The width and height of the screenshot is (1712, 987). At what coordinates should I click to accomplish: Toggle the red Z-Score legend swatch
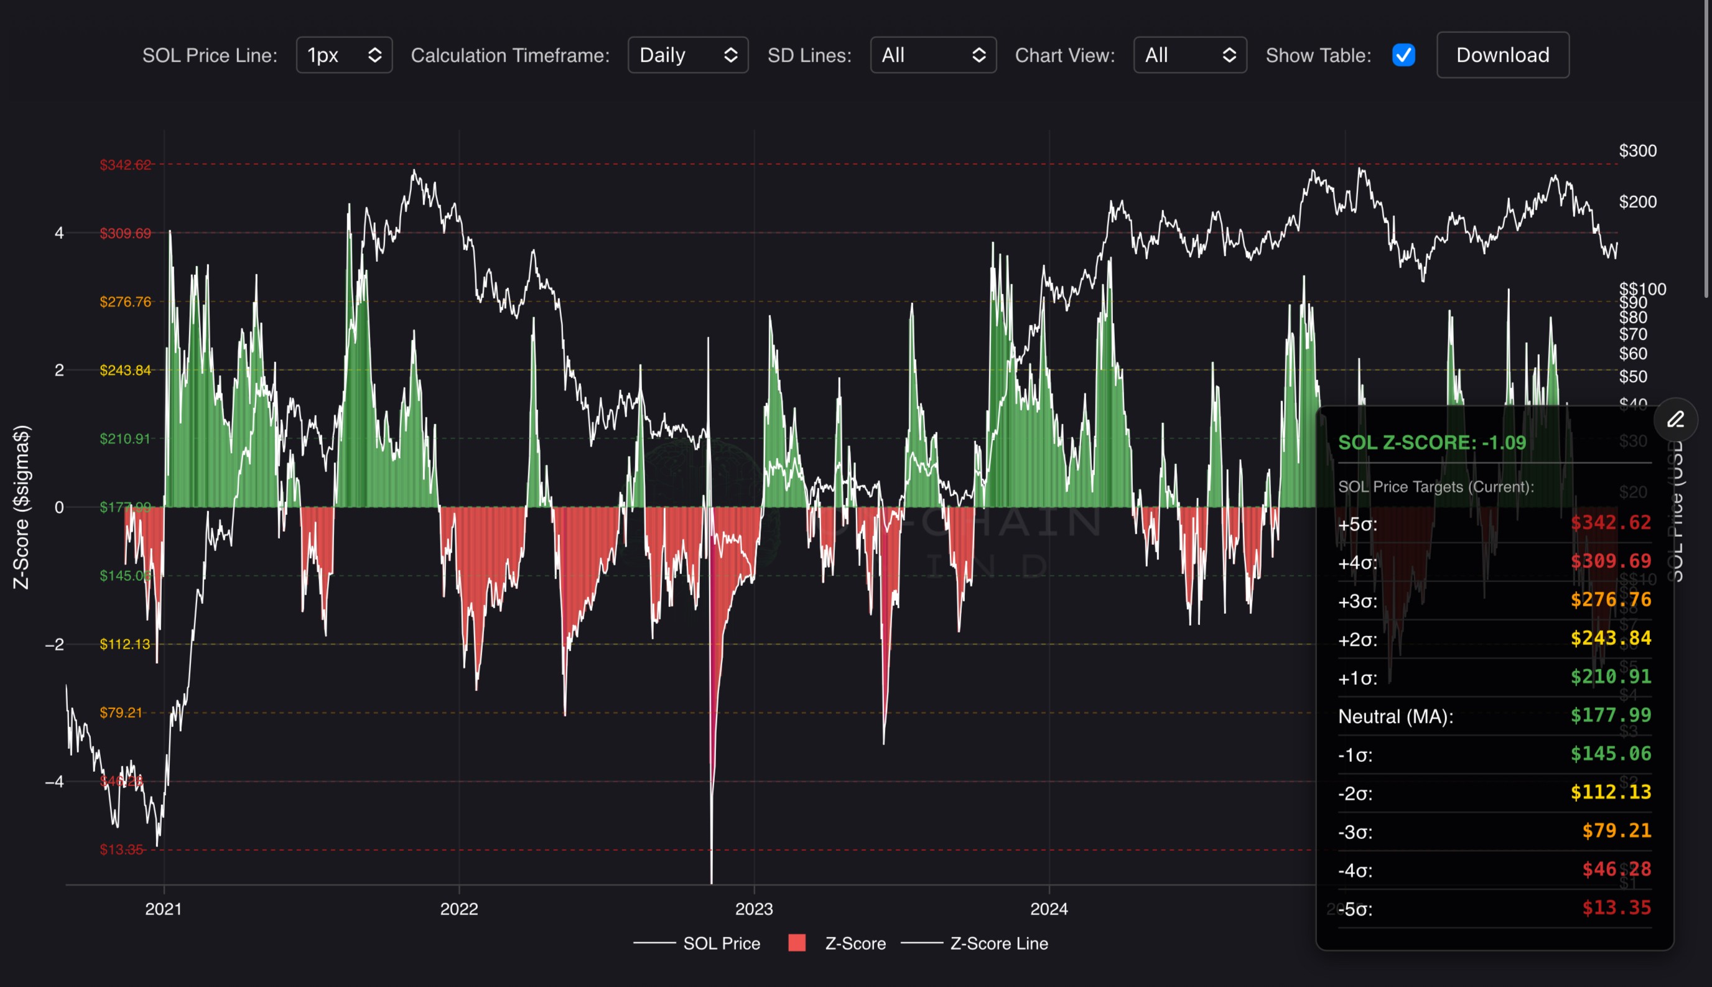[797, 943]
